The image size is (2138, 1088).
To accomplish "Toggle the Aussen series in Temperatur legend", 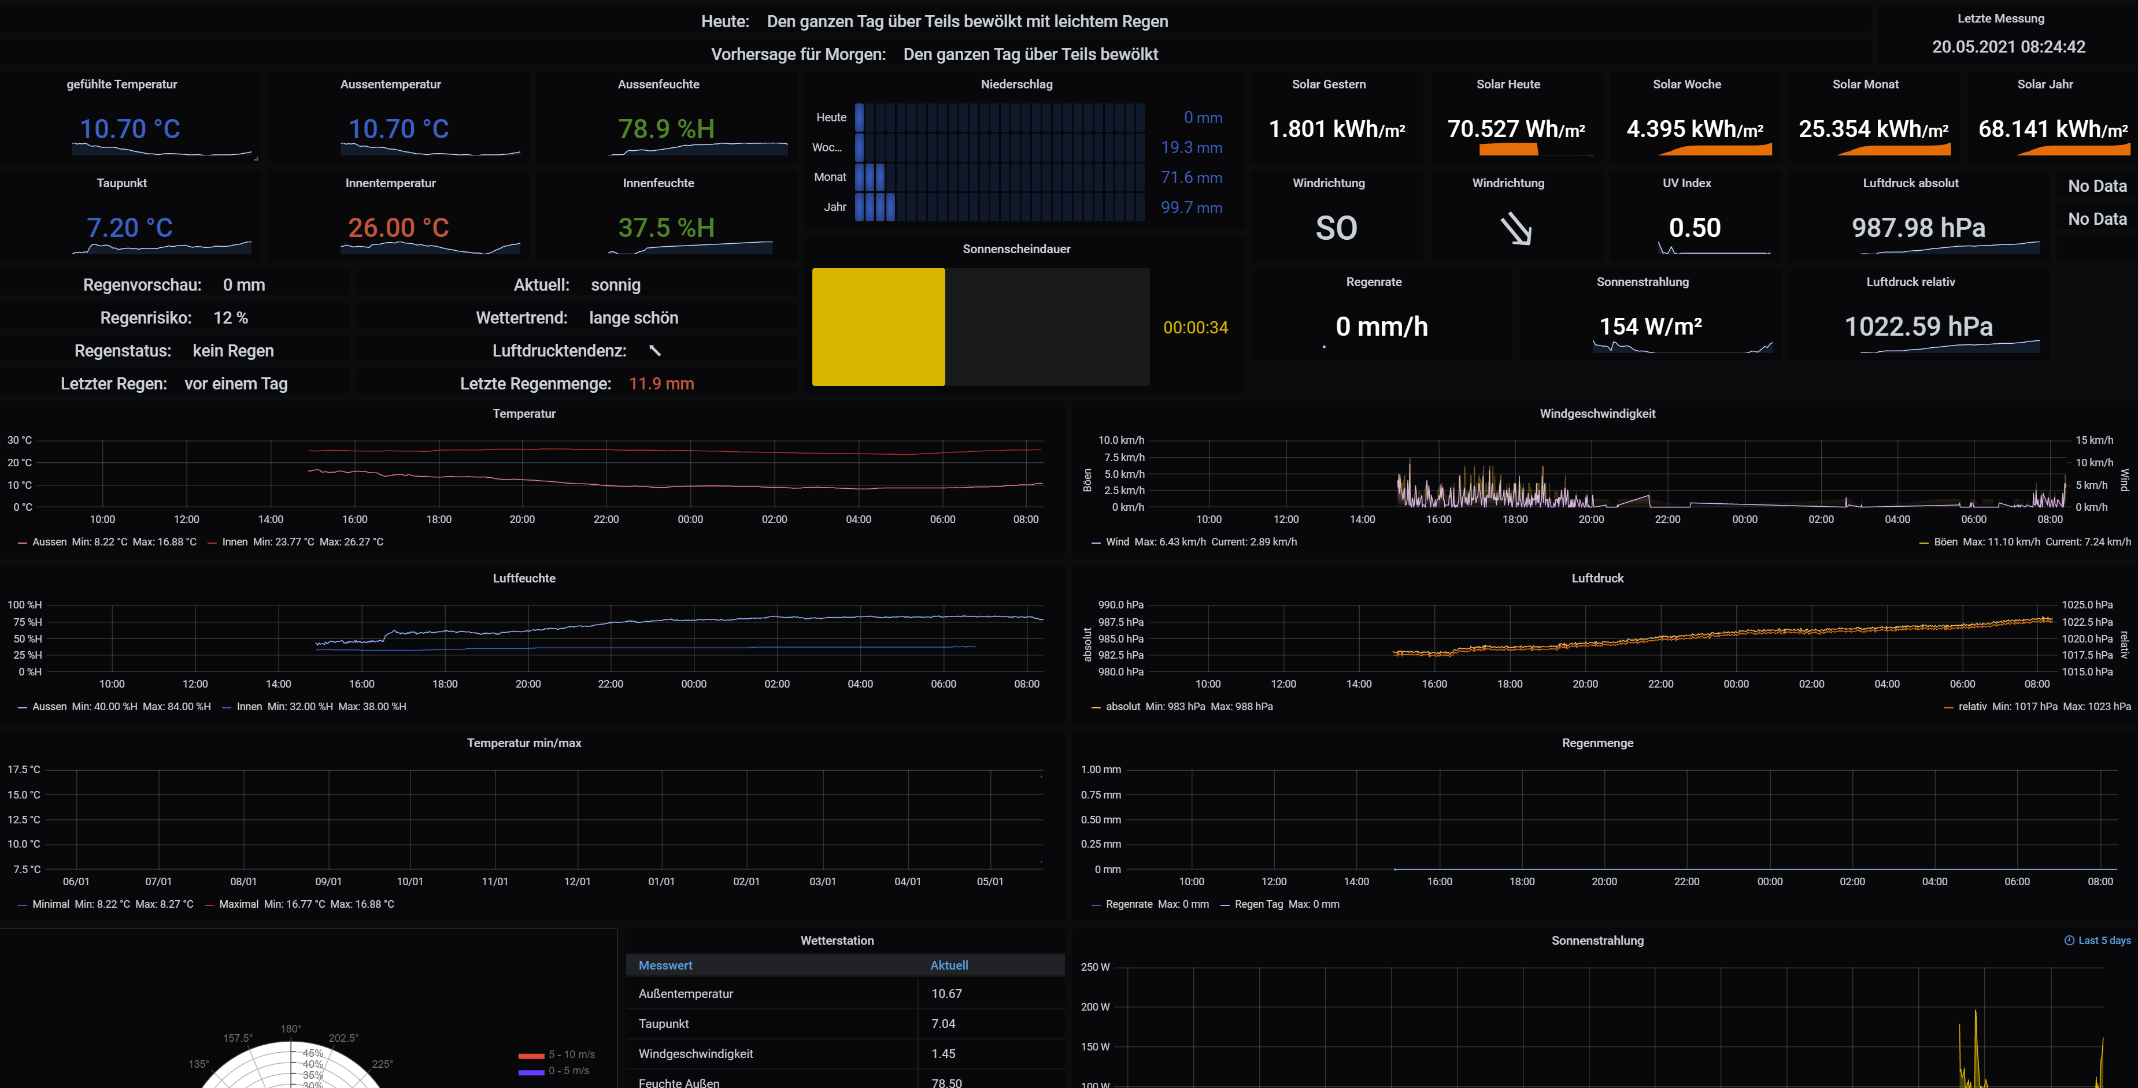I will pyautogui.click(x=49, y=543).
